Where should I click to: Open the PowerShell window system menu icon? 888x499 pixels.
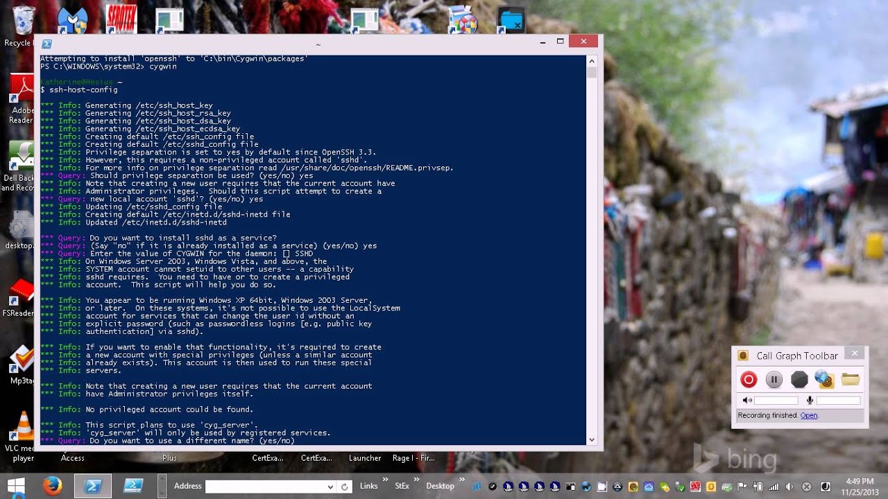tap(46, 44)
